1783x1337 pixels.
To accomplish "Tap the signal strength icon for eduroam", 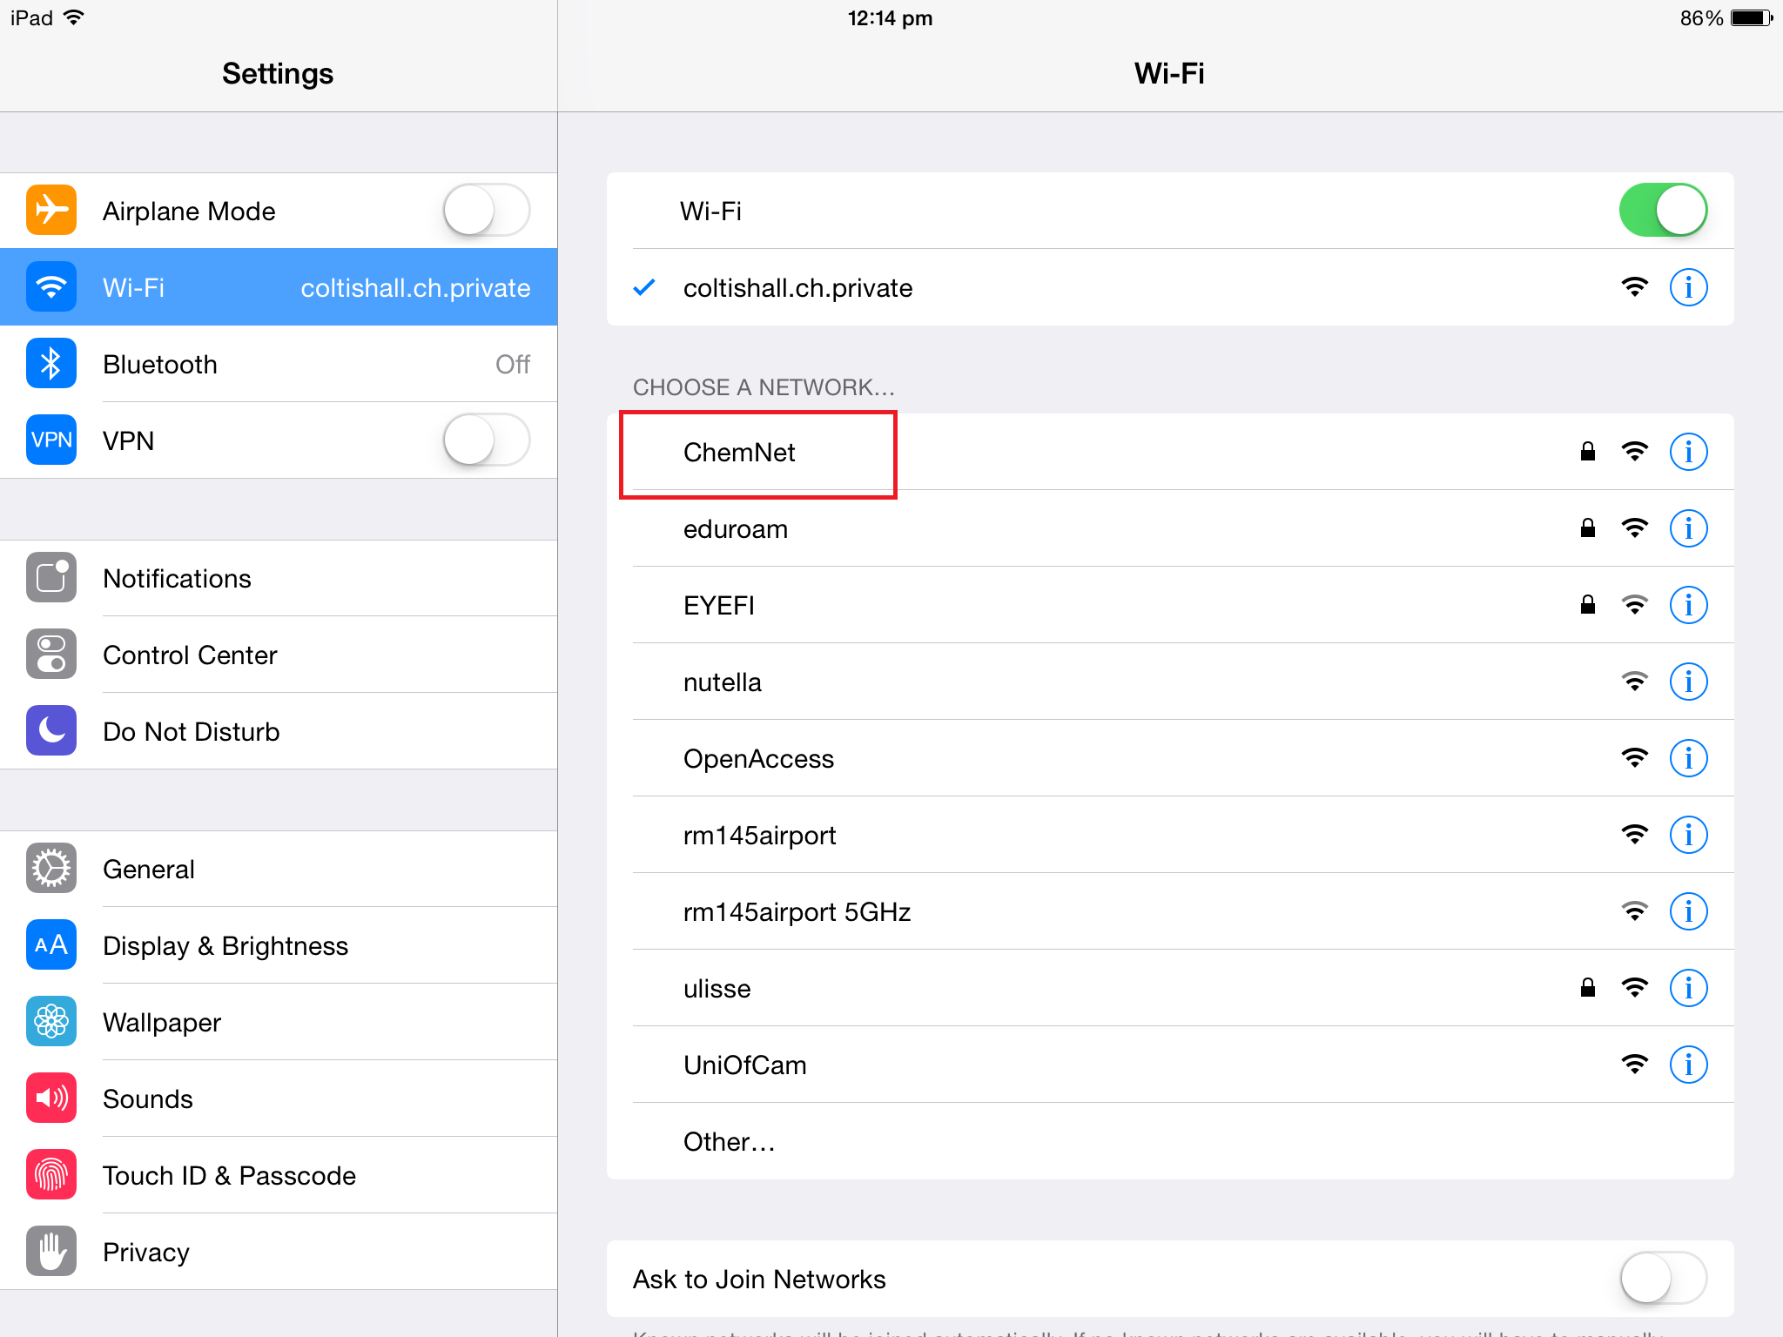I will click(1635, 528).
